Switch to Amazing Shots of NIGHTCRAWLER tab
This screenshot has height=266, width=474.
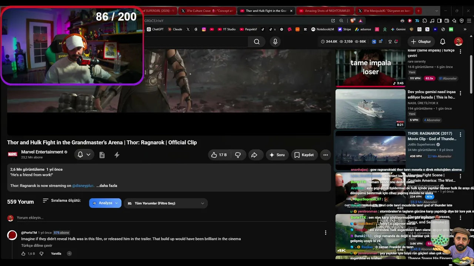coord(325,11)
